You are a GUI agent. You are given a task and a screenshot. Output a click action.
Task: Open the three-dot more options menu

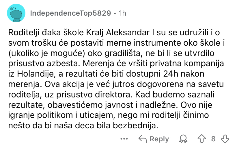coord(124,139)
